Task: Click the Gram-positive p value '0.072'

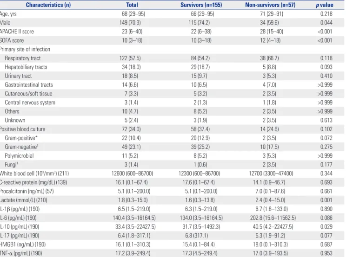Action: pyautogui.click(x=326, y=138)
